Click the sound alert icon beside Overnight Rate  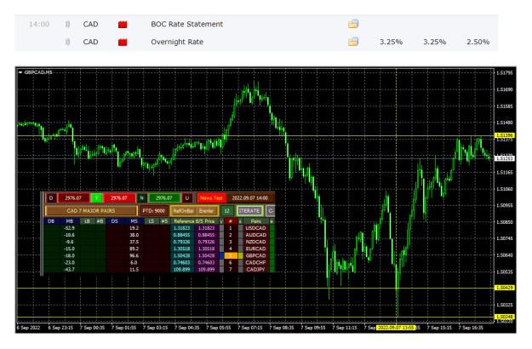pos(67,42)
